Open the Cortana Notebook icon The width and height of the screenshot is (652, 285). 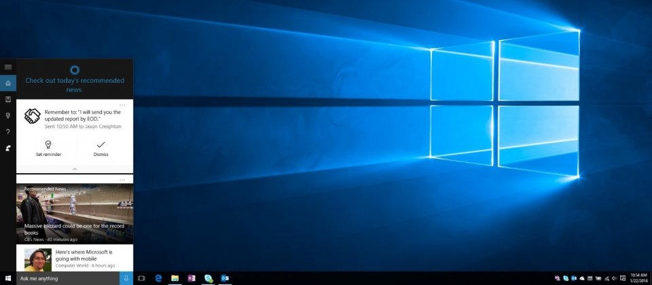(x=8, y=99)
